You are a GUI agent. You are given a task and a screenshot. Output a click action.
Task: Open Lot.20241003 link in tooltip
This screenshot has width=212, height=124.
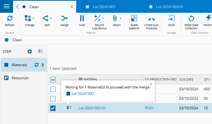click(x=83, y=94)
